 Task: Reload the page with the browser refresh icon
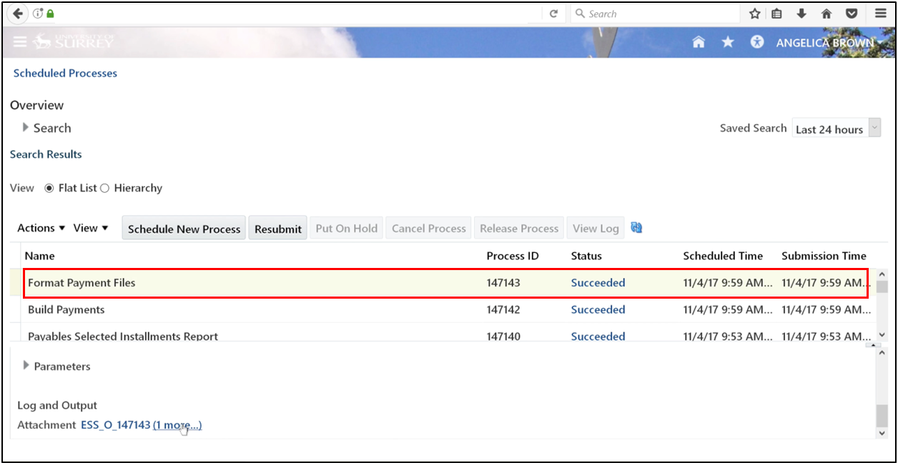554,13
